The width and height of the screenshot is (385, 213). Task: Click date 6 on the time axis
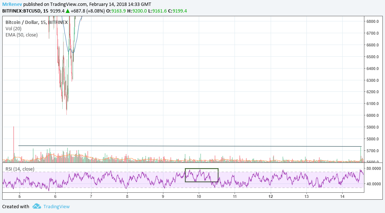tap(55, 196)
